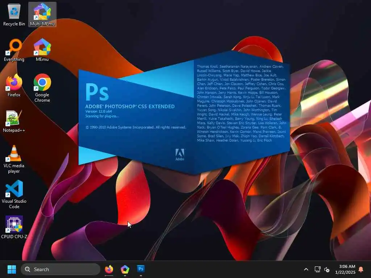Click the Photoshop taskbar icon

tap(141, 269)
